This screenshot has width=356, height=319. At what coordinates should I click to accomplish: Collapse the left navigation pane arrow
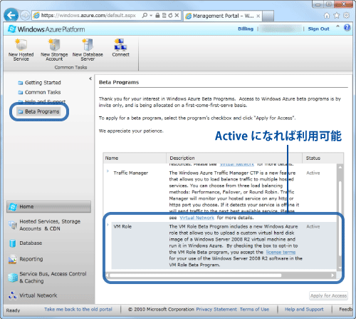pyautogui.click(x=90, y=79)
